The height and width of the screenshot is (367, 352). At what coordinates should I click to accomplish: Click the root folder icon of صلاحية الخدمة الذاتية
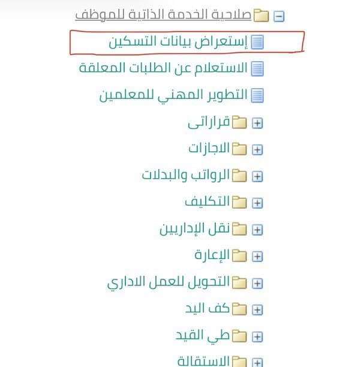[261, 16]
